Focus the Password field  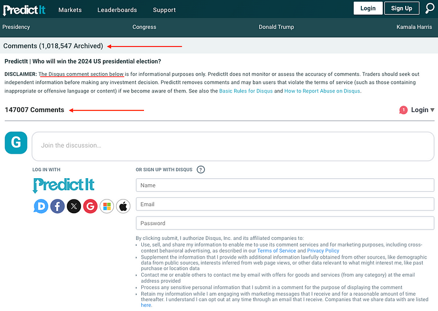(285, 223)
